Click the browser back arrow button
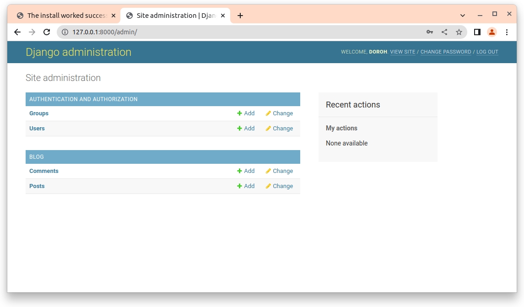Image resolution: width=524 pixels, height=307 pixels. pyautogui.click(x=17, y=32)
